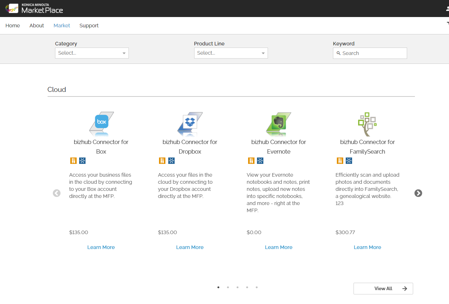Image resolution: width=449 pixels, height=304 pixels.
Task: Click the Konica Minolta MarketPlace logo
Action: pos(34,8)
